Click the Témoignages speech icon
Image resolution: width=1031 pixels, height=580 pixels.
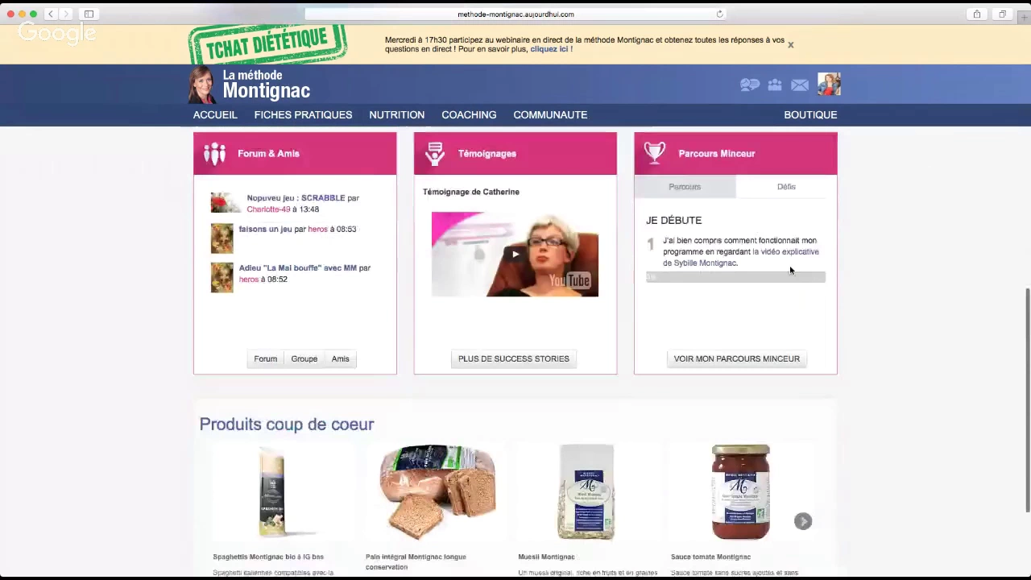(x=435, y=153)
